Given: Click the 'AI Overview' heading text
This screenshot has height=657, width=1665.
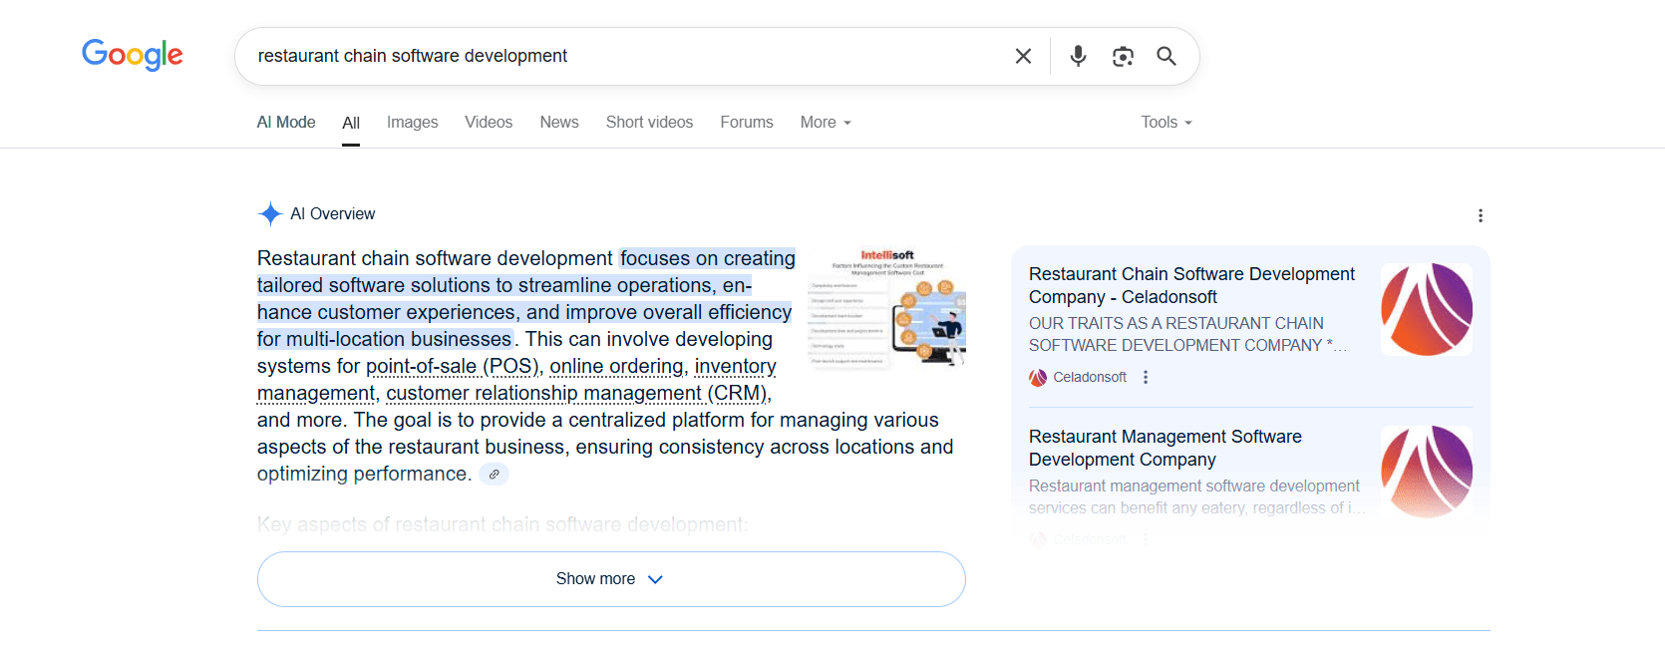Looking at the screenshot, I should (x=333, y=213).
